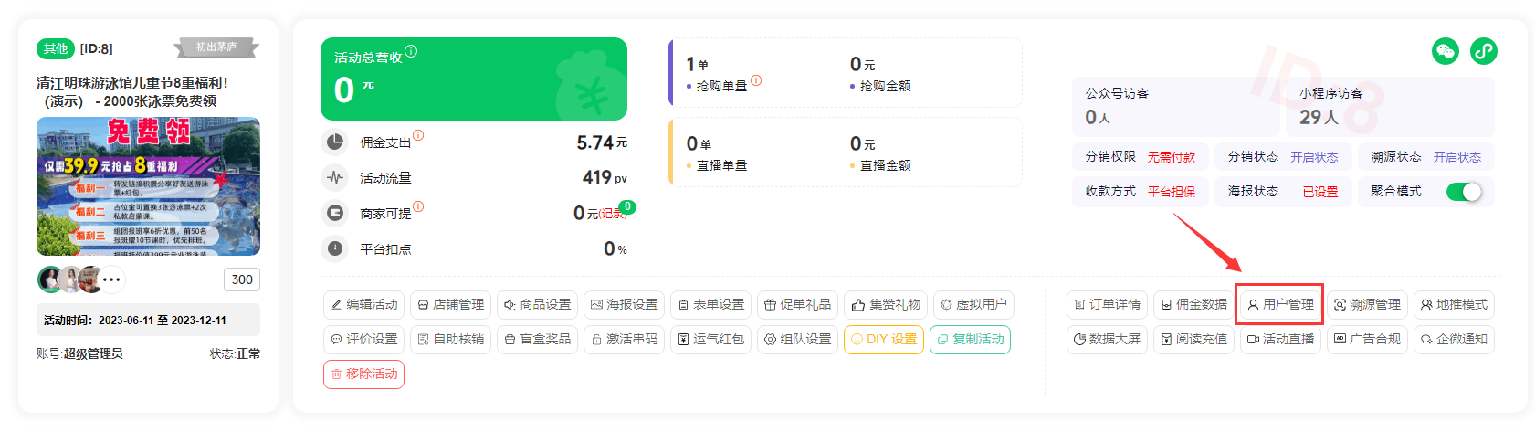The height and width of the screenshot is (432, 1535).
Task: Click the 无需付款 link for 分销权限
Action: (1172, 157)
